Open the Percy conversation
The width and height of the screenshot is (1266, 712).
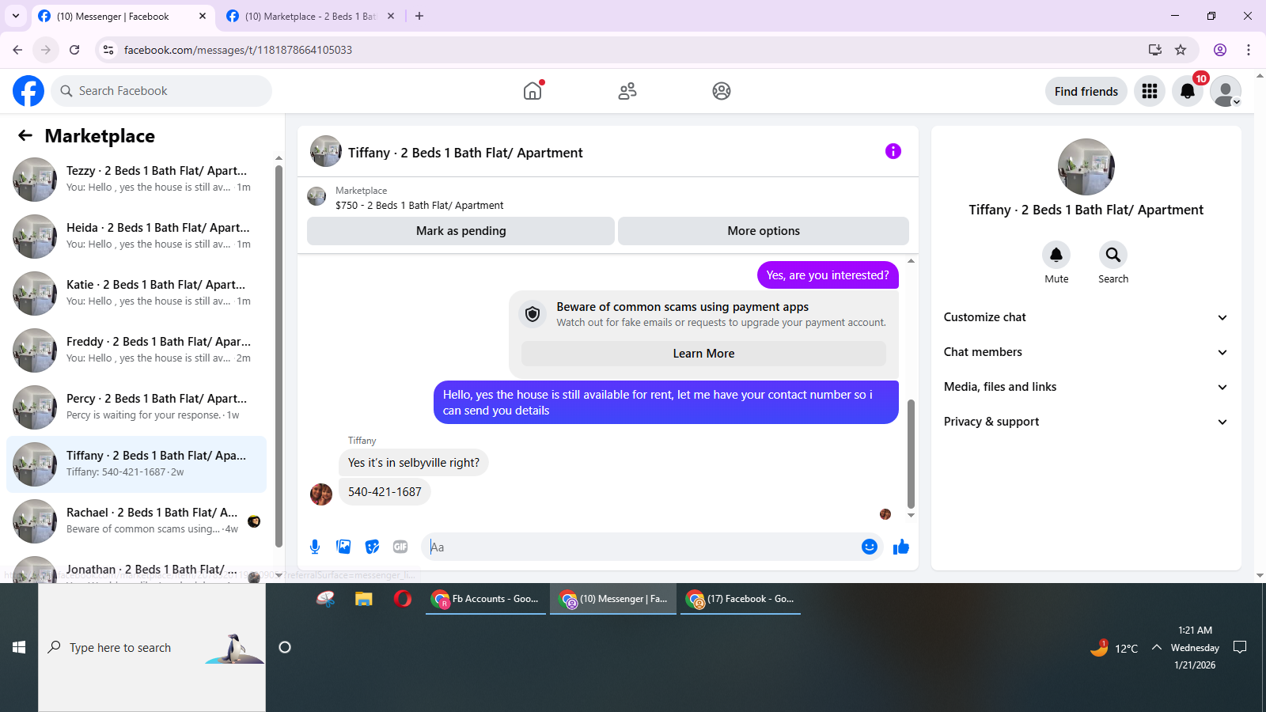[x=136, y=407]
